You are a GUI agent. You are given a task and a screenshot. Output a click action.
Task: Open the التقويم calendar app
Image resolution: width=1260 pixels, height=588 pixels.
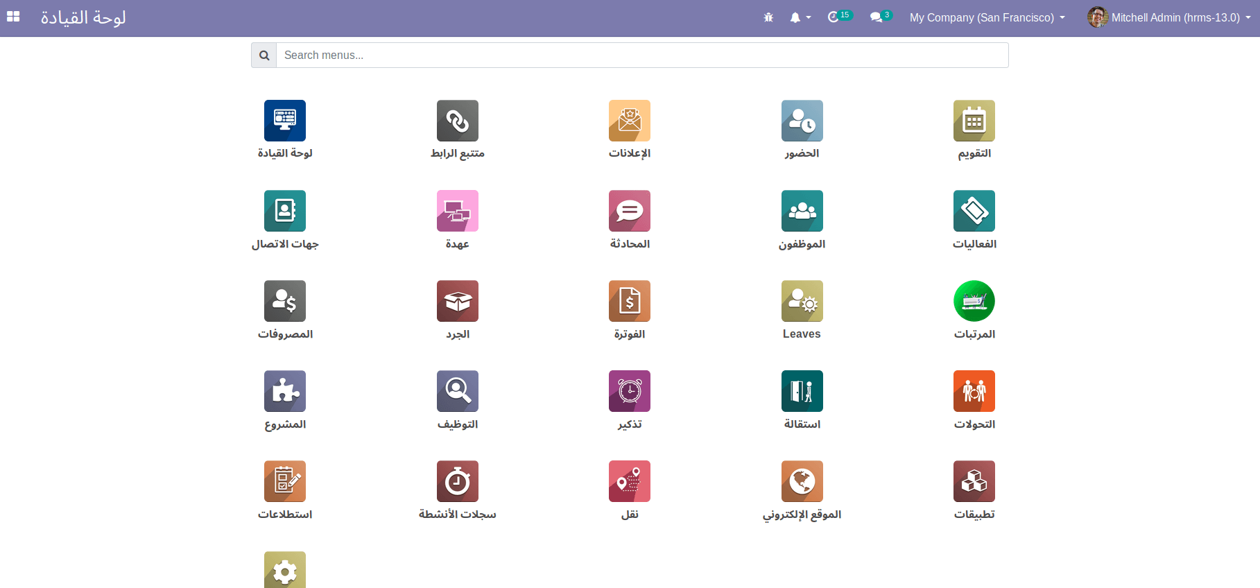pyautogui.click(x=974, y=121)
